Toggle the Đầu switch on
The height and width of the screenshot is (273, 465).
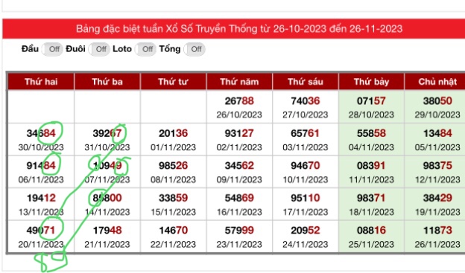[52, 49]
